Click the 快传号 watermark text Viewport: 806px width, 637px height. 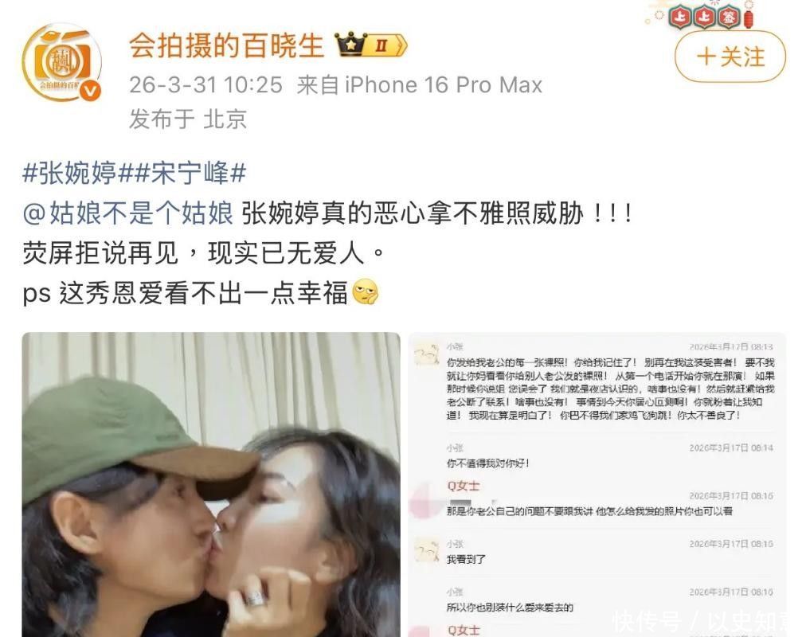(646, 621)
